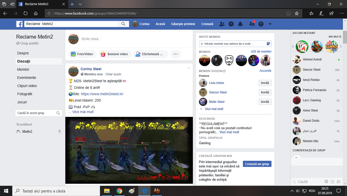Expand the account settings arrow

coord(270,24)
